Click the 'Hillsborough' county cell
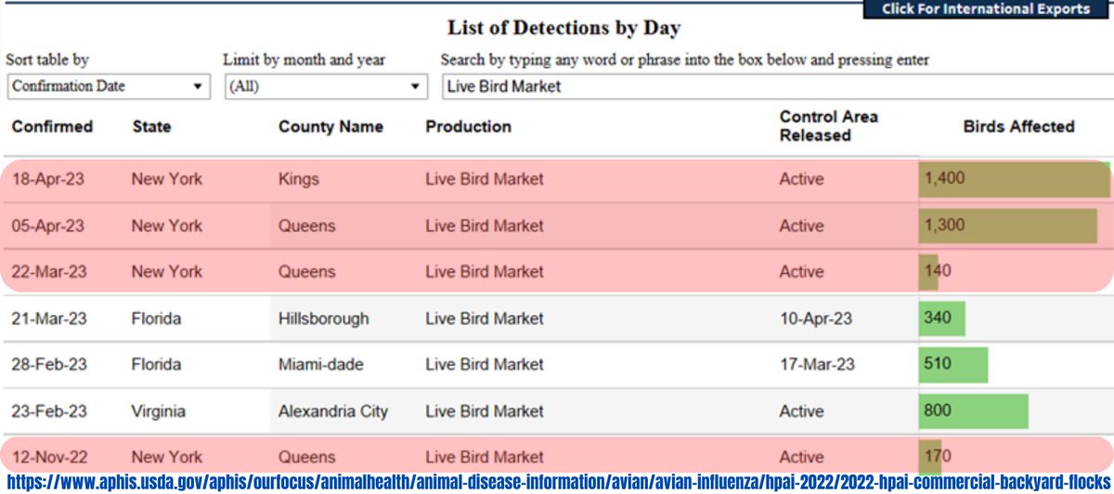 pos(323,318)
